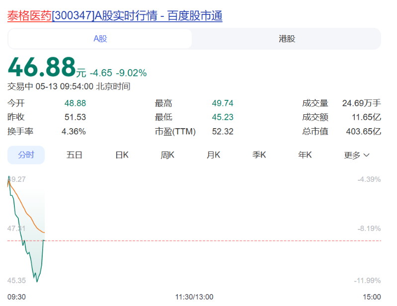Click the 换手率 value 4.36%
This screenshot has height=306, width=397.
[74, 131]
